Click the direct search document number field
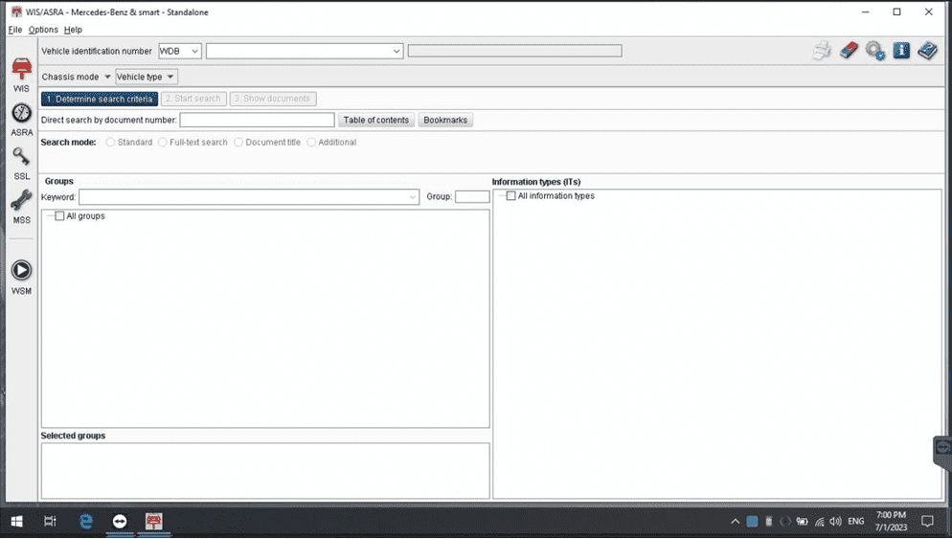This screenshot has width=952, height=539. (x=257, y=121)
